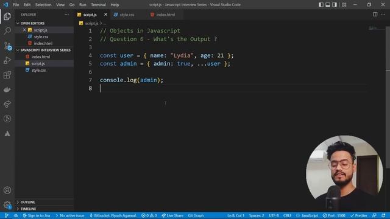The height and width of the screenshot is (219, 390).
Task: Click Sign in to Jira
Action: click(37, 215)
